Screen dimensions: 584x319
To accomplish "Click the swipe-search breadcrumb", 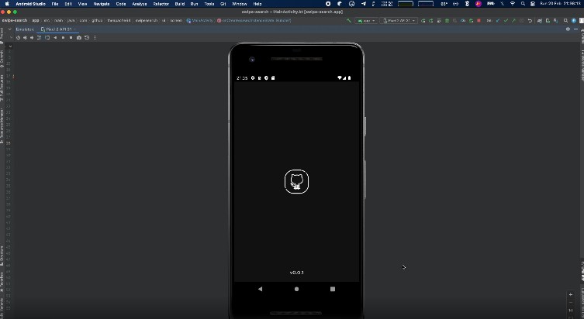I will (x=15, y=20).
